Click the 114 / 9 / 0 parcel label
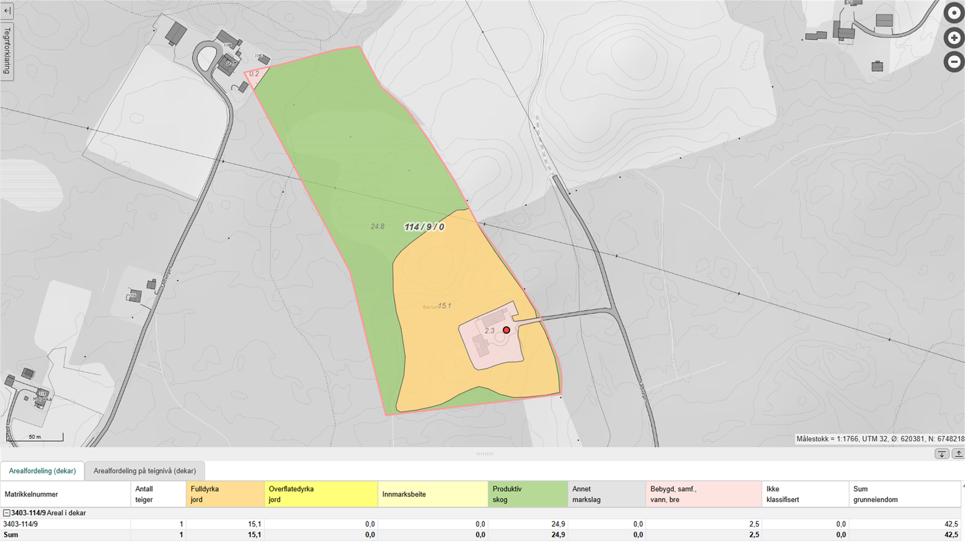Image resolution: width=965 pixels, height=543 pixels. [x=425, y=227]
